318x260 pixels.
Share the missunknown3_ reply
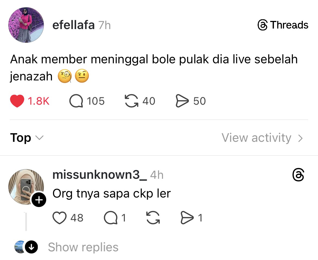tap(187, 218)
